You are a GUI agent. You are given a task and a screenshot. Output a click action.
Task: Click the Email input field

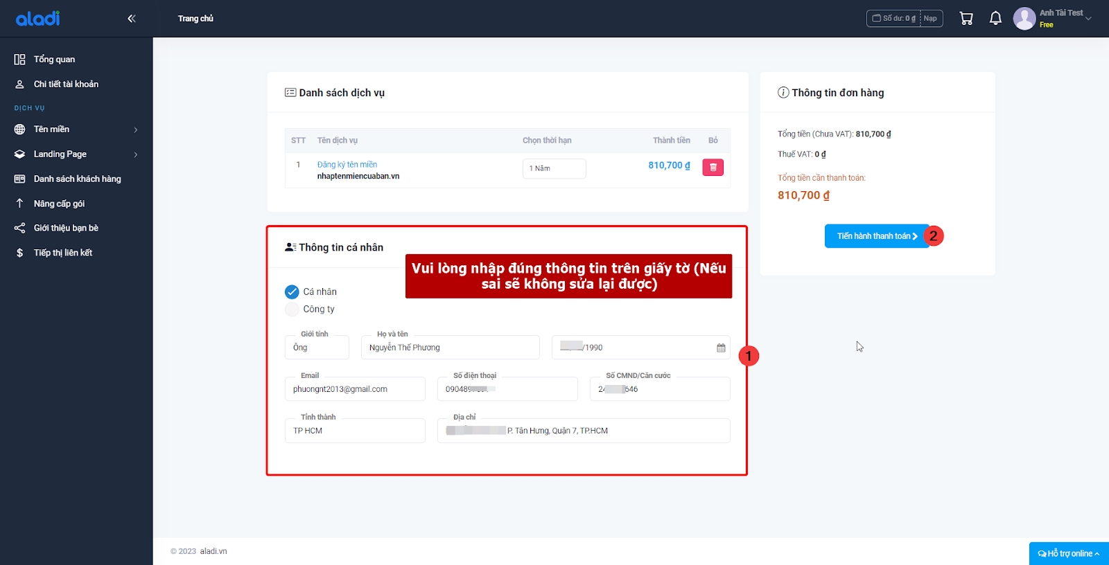(x=355, y=389)
